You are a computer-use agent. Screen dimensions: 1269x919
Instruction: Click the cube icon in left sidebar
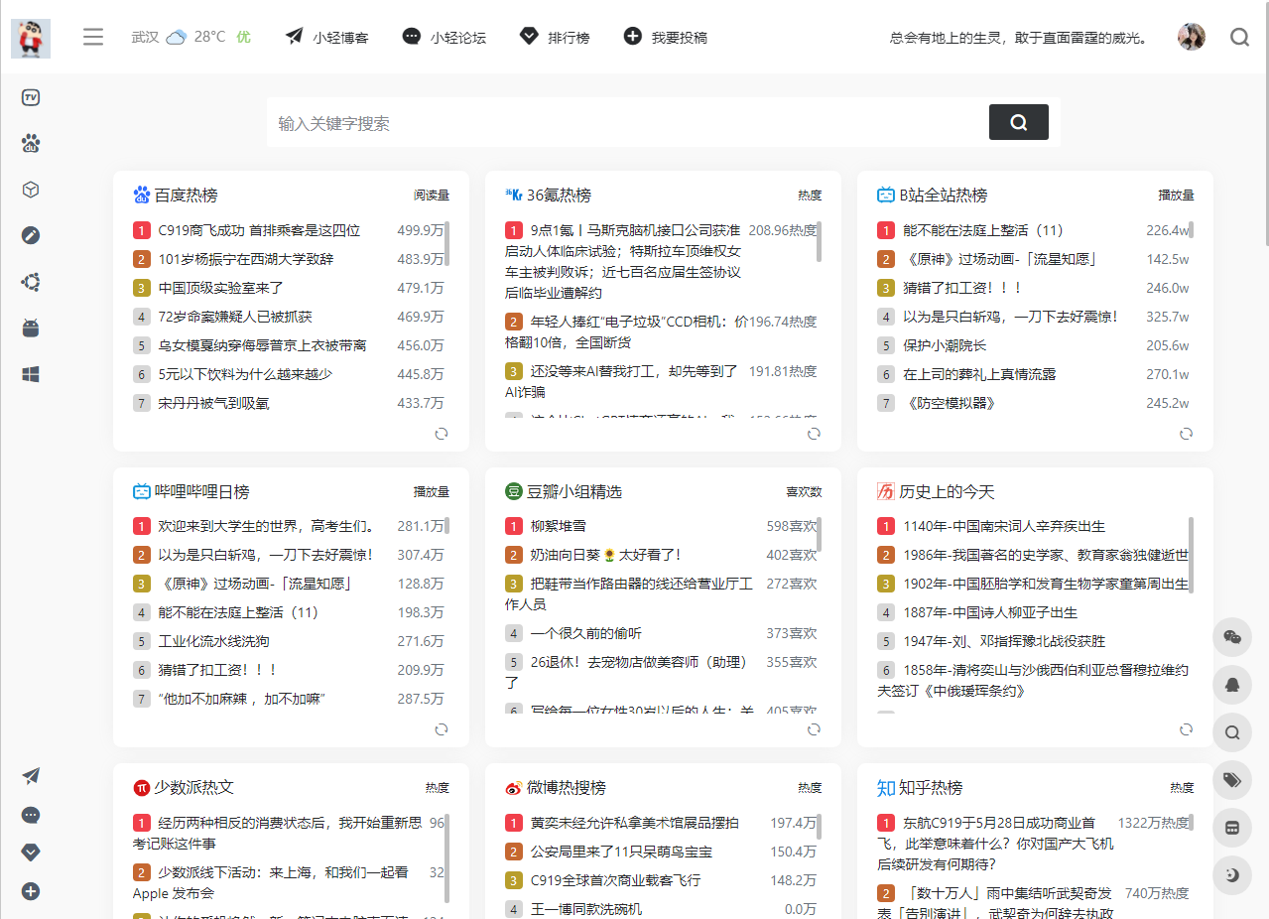point(31,190)
